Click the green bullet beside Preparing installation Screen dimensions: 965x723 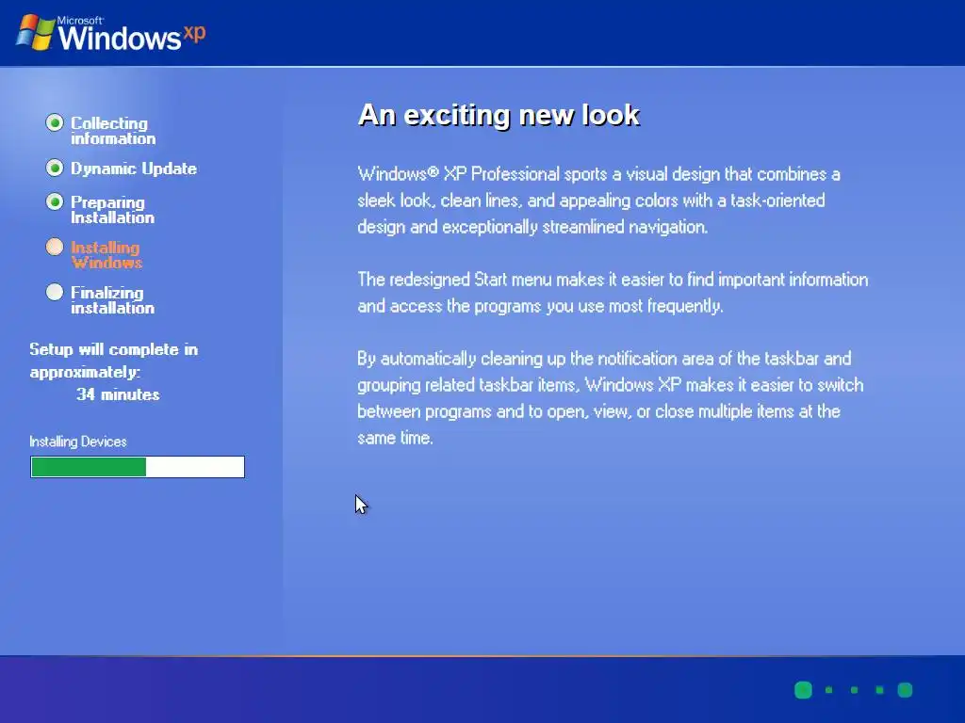point(55,201)
